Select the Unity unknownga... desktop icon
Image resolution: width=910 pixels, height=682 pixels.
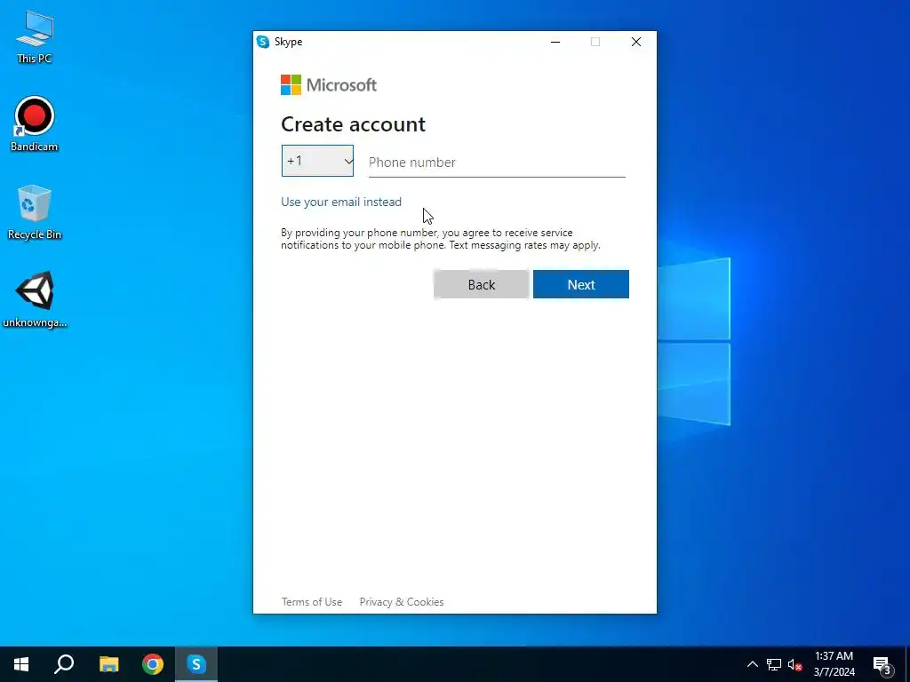[x=35, y=300]
